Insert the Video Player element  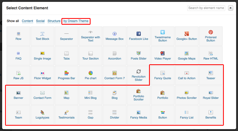[x=162, y=56]
